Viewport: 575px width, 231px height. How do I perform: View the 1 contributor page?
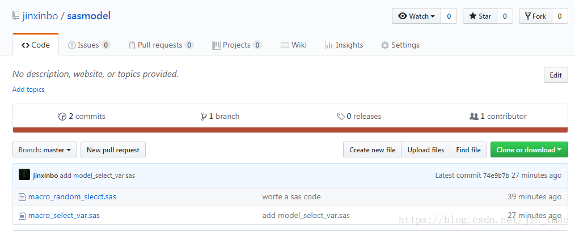click(498, 117)
